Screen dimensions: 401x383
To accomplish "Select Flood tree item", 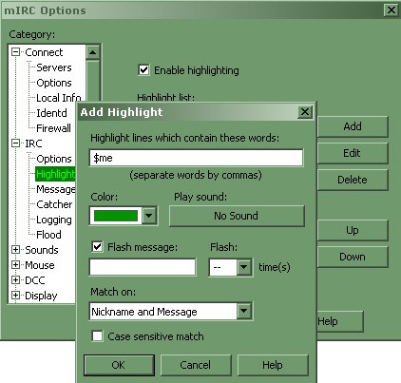I will tap(48, 235).
